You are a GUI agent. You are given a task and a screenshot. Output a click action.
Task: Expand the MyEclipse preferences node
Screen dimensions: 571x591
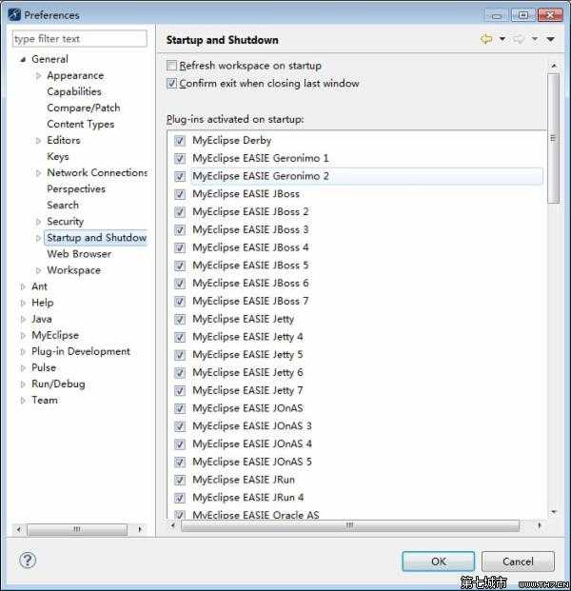[x=23, y=336]
